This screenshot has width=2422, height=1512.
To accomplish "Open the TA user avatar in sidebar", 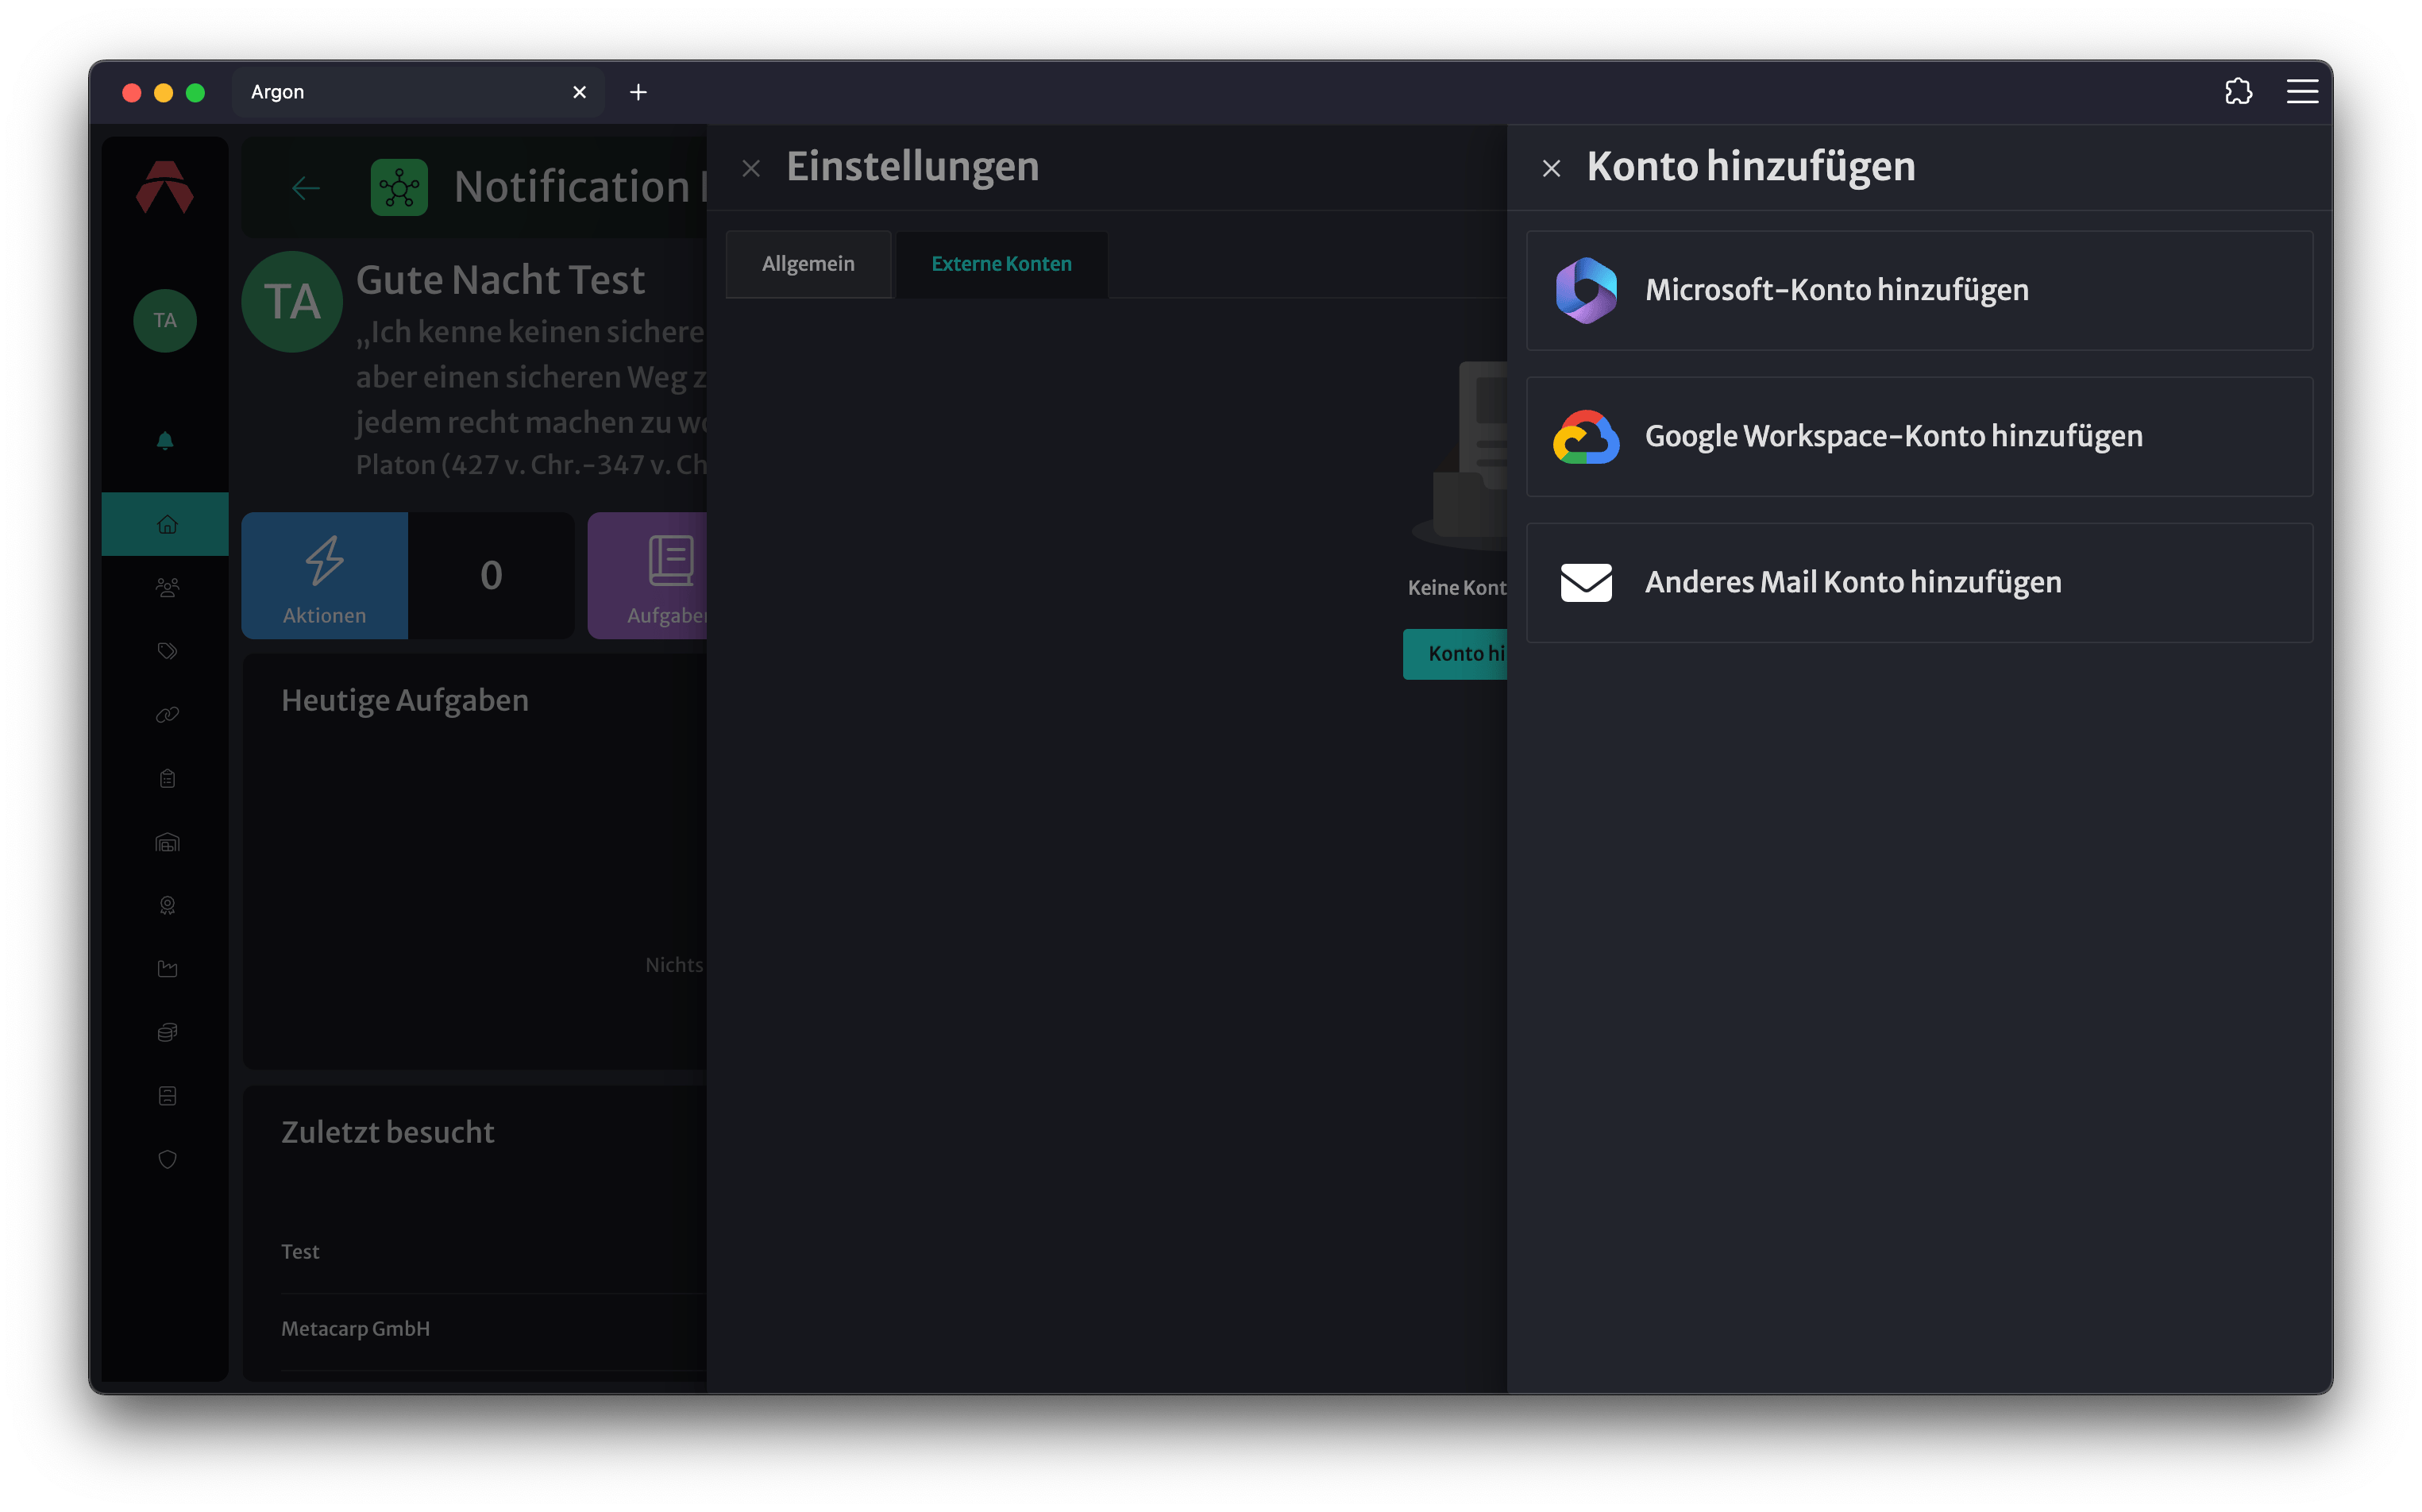I will click(165, 320).
